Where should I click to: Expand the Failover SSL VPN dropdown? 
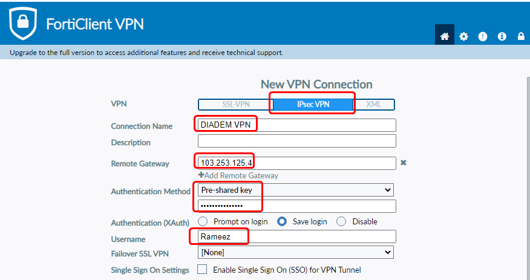coord(296,252)
